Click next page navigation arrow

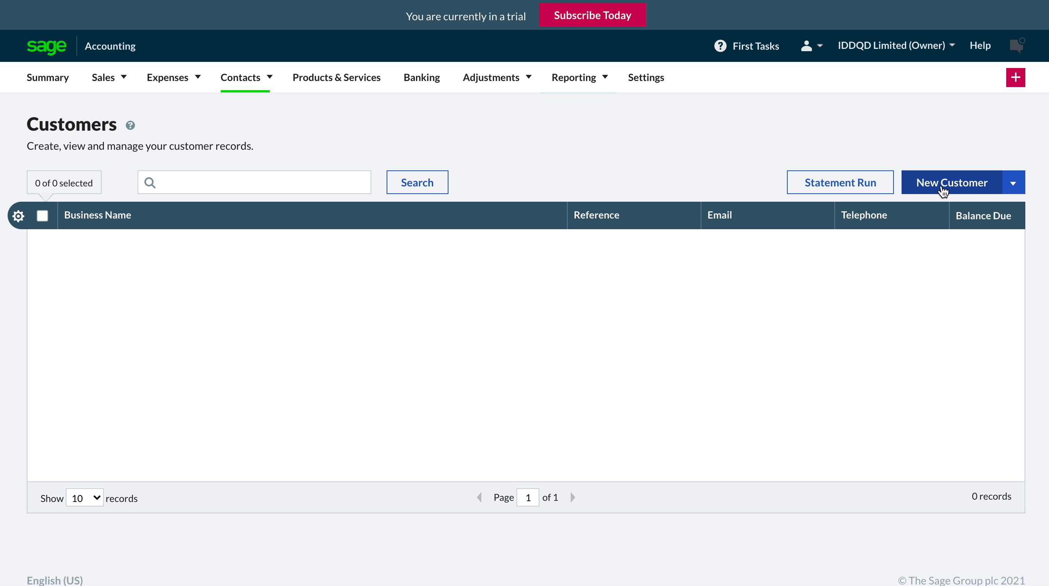(x=573, y=497)
